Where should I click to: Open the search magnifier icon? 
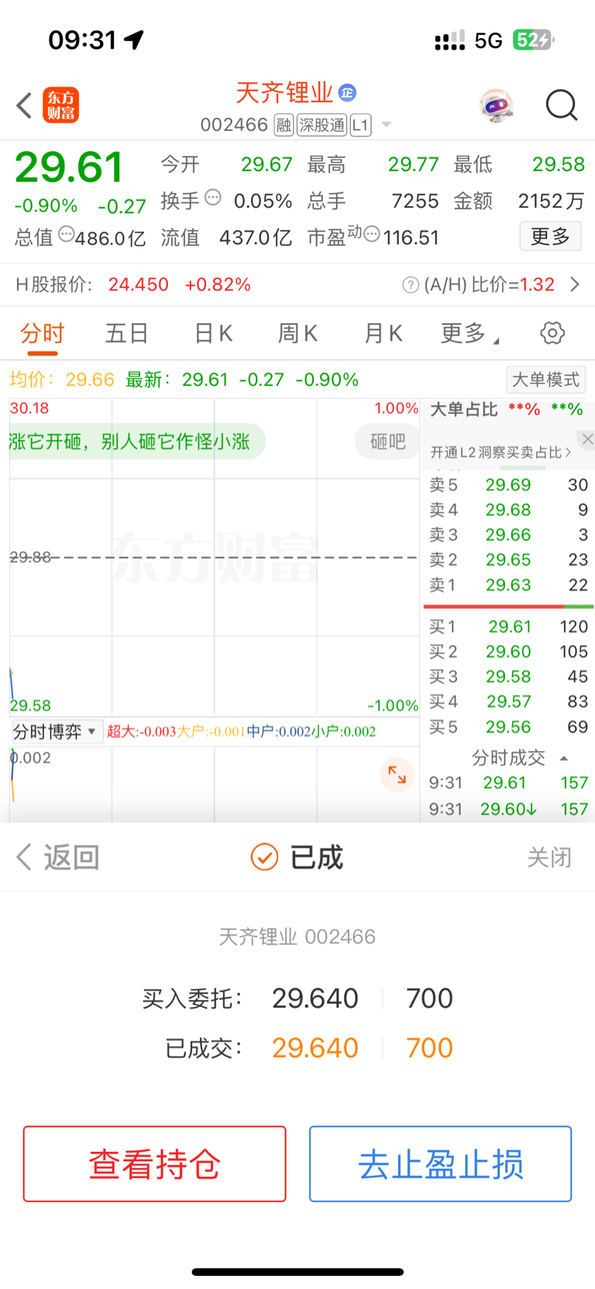(x=562, y=105)
